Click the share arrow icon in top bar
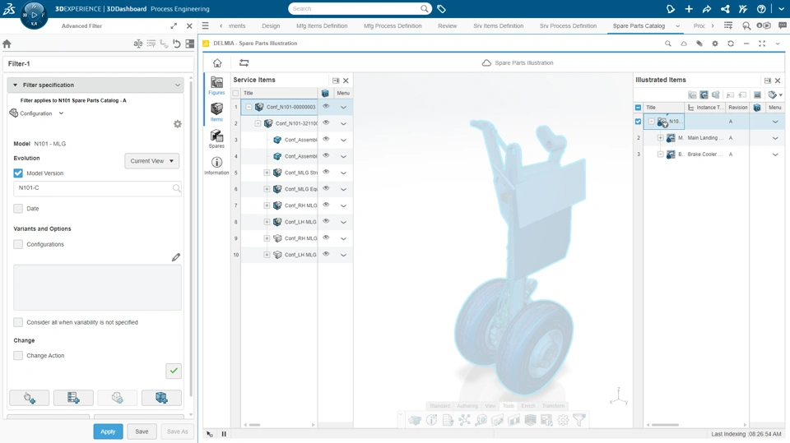This screenshot has width=790, height=443. point(707,9)
